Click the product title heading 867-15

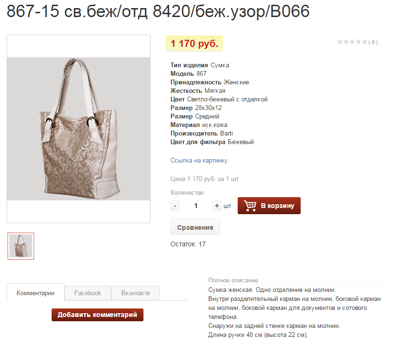[x=158, y=11]
